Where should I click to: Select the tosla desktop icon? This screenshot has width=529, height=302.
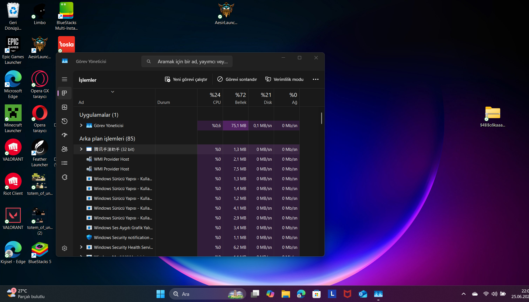tap(66, 44)
